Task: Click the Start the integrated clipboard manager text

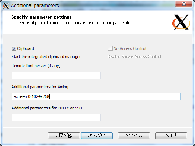Action: [46, 57]
